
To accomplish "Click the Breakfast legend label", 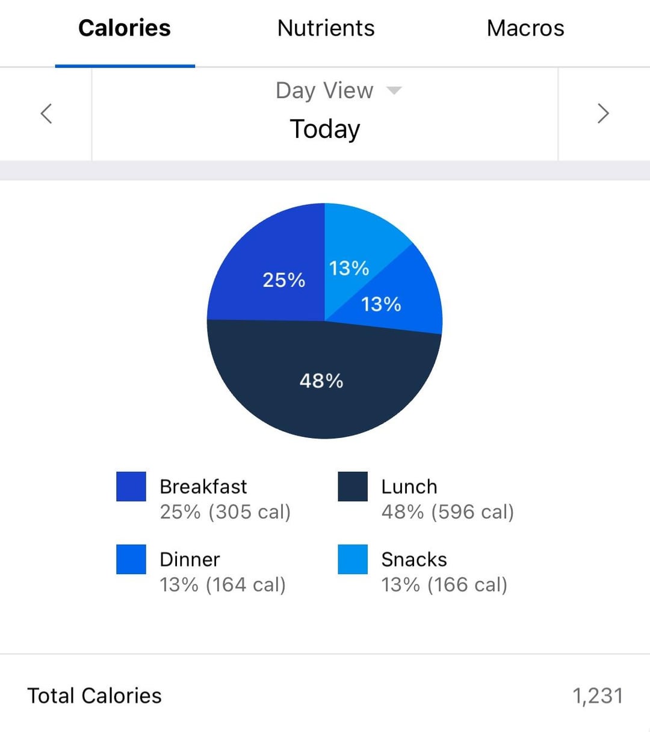I will 203,487.
